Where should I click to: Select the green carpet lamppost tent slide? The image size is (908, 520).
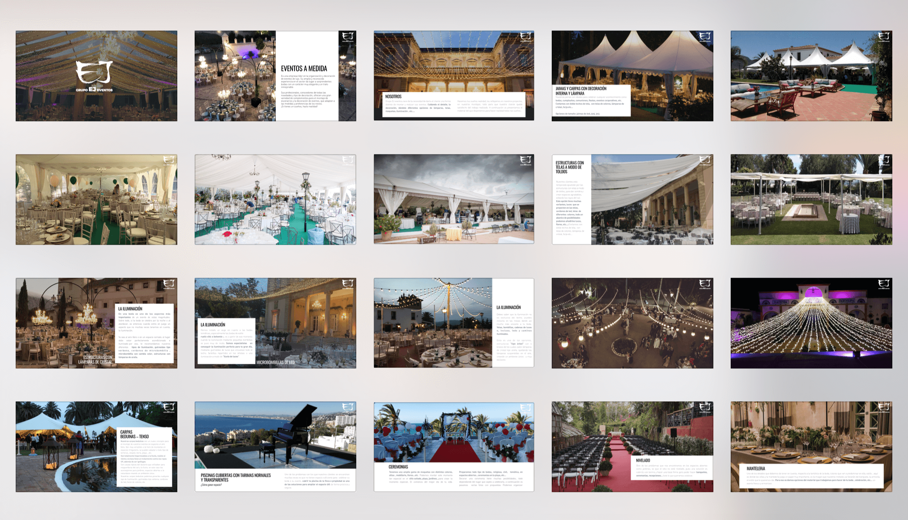pos(275,199)
